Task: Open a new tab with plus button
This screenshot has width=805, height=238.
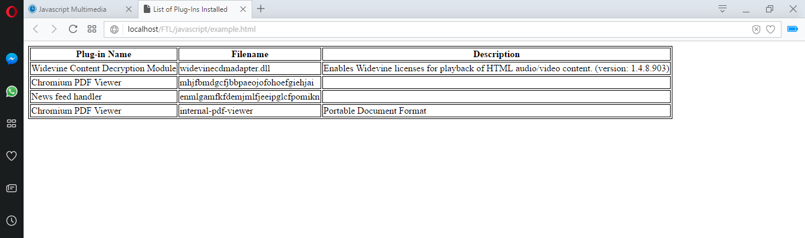Action: (261, 9)
